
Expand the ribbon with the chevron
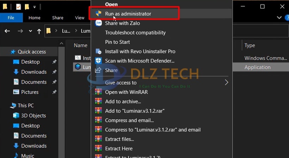click(x=279, y=18)
